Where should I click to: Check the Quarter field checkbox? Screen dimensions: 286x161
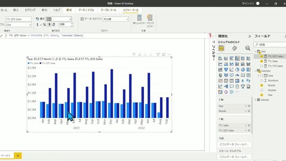(261, 90)
